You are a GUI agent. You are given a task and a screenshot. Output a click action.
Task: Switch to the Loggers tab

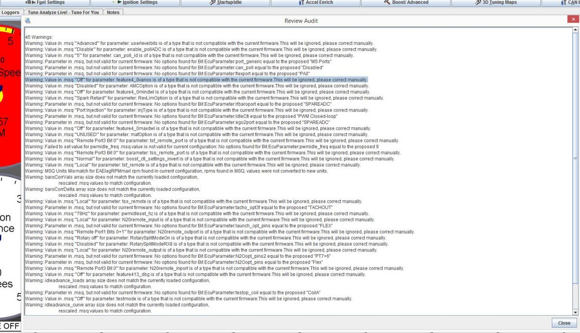(10, 12)
